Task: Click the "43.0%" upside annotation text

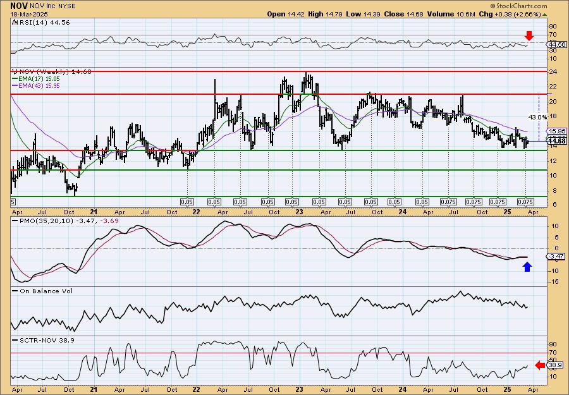Action: pos(537,117)
